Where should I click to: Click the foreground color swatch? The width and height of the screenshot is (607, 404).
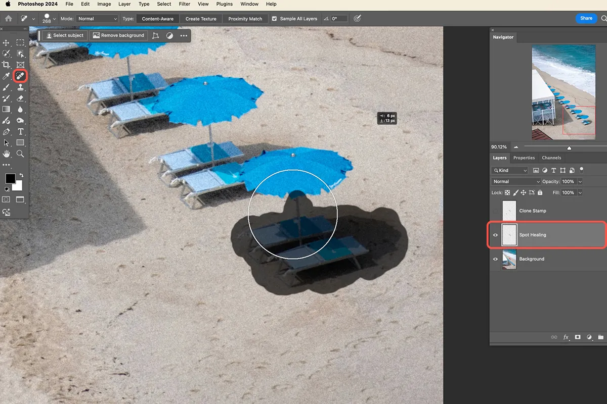click(11, 178)
